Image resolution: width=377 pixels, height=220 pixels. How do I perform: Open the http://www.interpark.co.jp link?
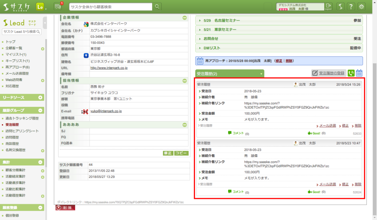pos(109,68)
